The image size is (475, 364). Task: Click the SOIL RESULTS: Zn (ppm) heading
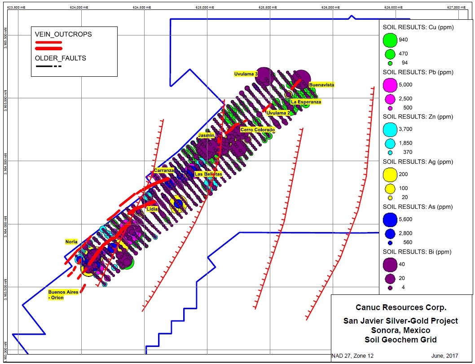tap(418, 117)
